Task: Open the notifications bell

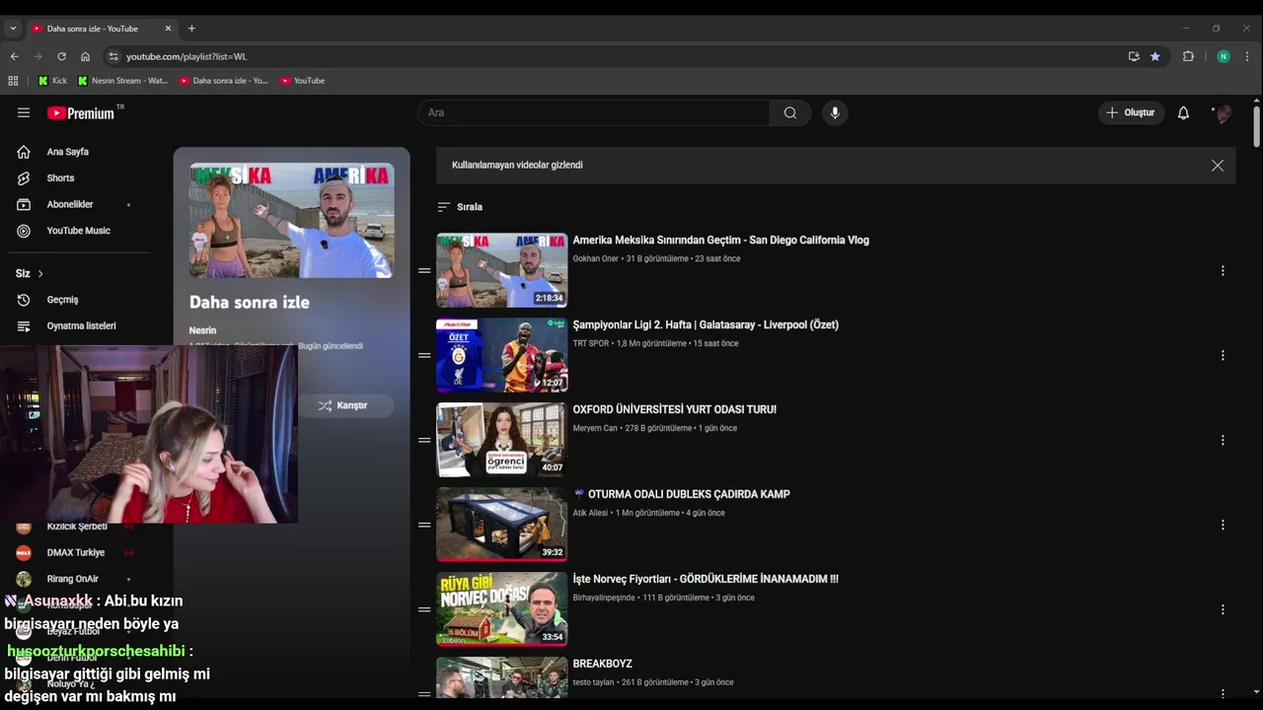Action: 1183,112
